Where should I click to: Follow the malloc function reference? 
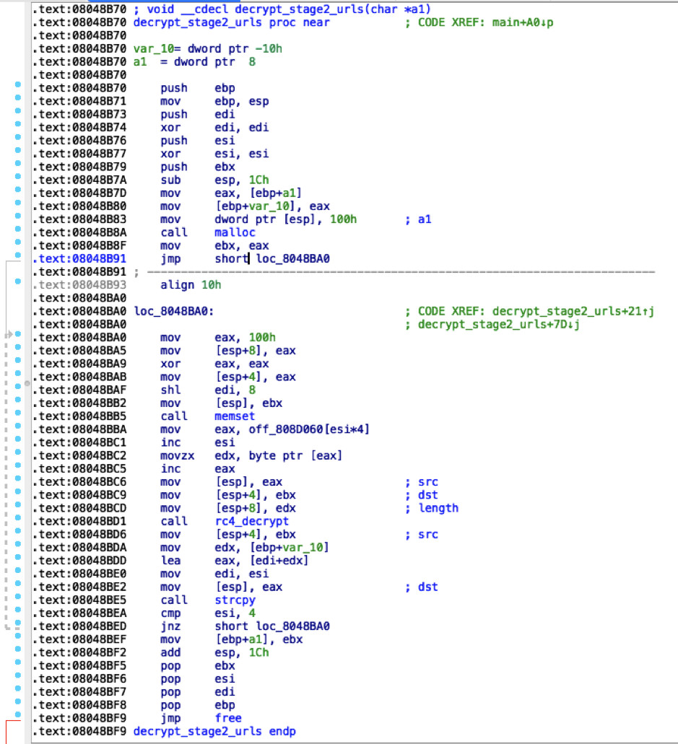pyautogui.click(x=235, y=232)
